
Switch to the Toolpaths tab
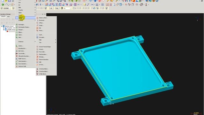pyautogui.click(x=3, y=16)
